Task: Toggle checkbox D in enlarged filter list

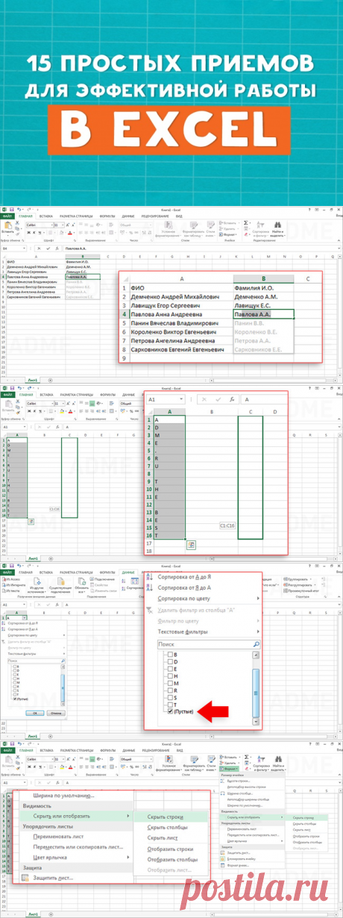Action: point(169,662)
